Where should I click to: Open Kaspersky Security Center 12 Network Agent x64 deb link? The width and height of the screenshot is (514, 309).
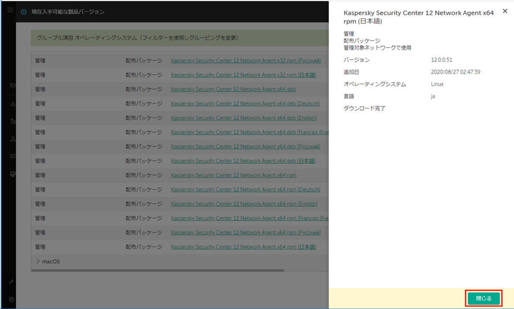click(233, 89)
